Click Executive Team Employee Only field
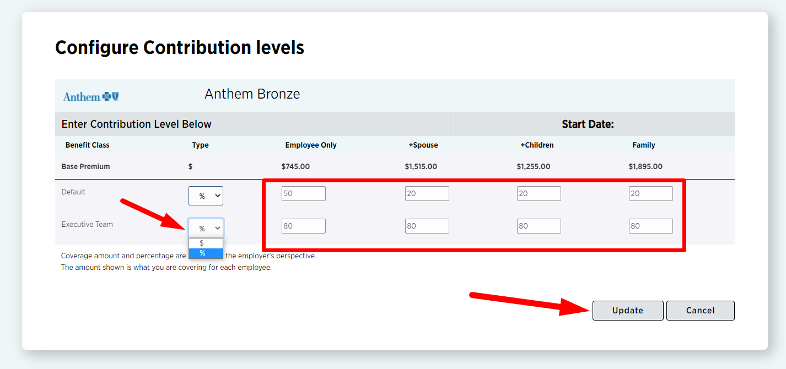 tap(303, 226)
